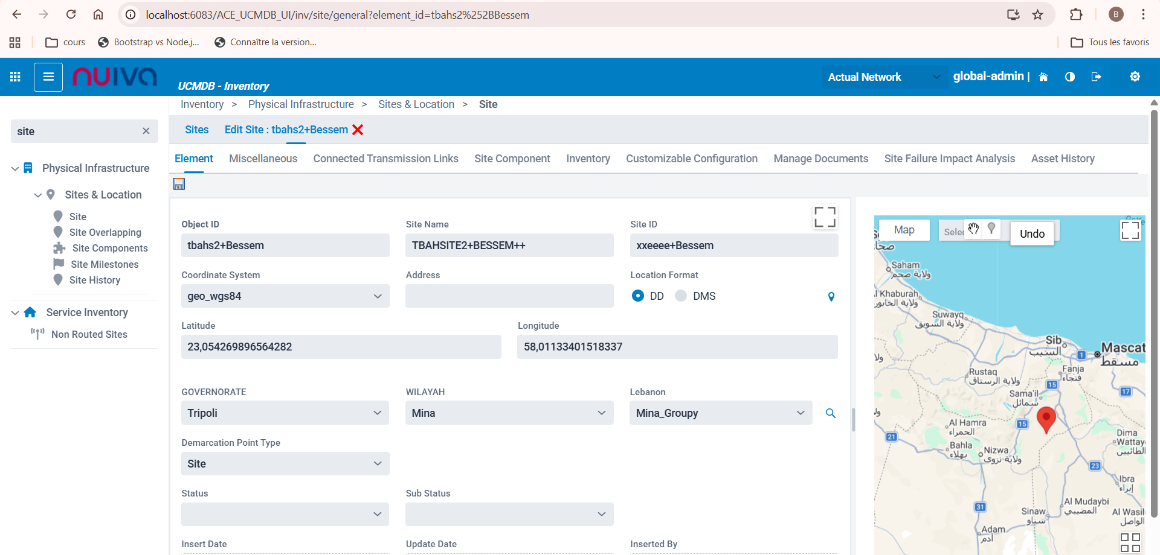Click the blue location pin icon
The image size is (1160, 555).
(831, 297)
